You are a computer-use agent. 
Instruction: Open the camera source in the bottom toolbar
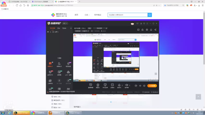98,86
